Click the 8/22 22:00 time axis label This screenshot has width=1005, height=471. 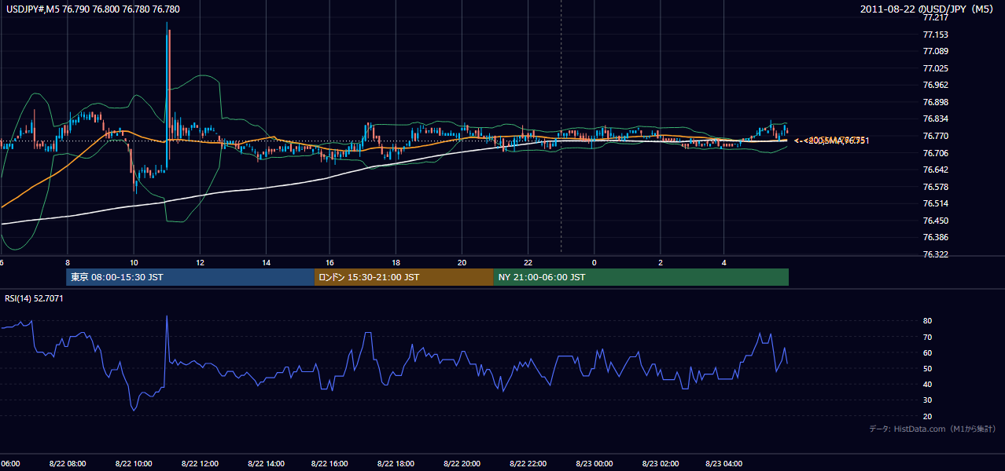[528, 464]
